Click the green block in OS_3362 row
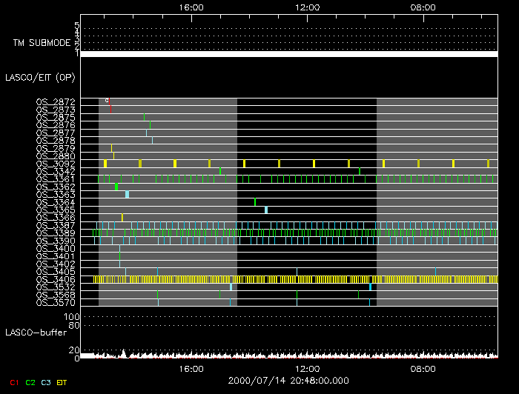519x394 pixels. (116, 187)
